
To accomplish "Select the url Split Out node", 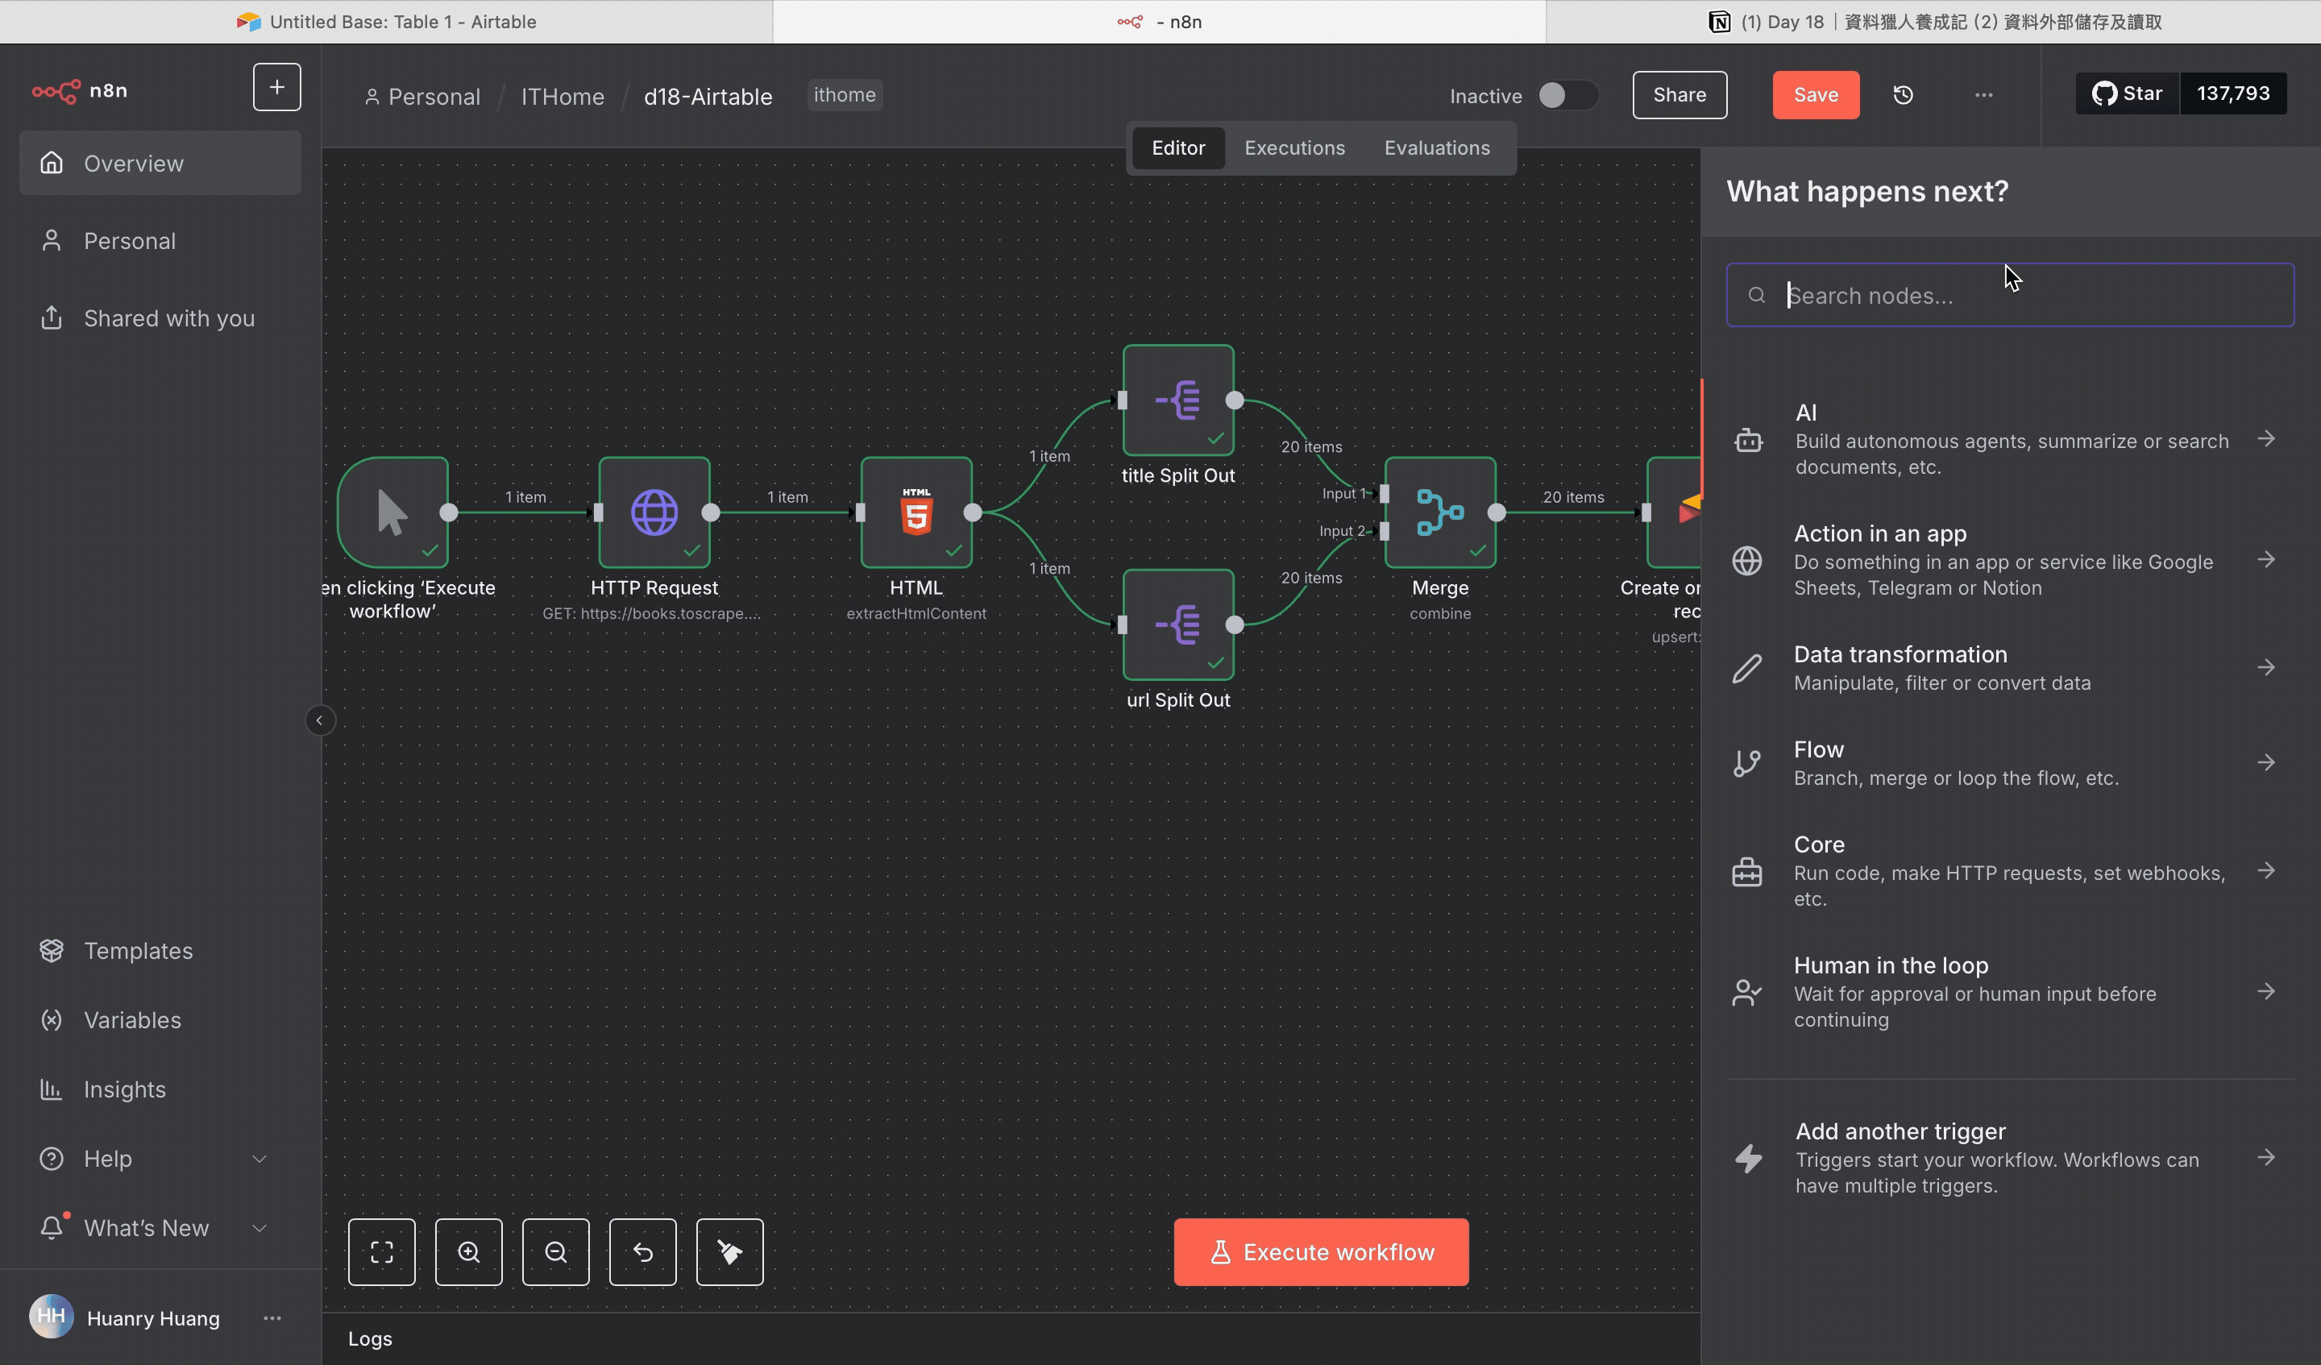I will tap(1178, 624).
